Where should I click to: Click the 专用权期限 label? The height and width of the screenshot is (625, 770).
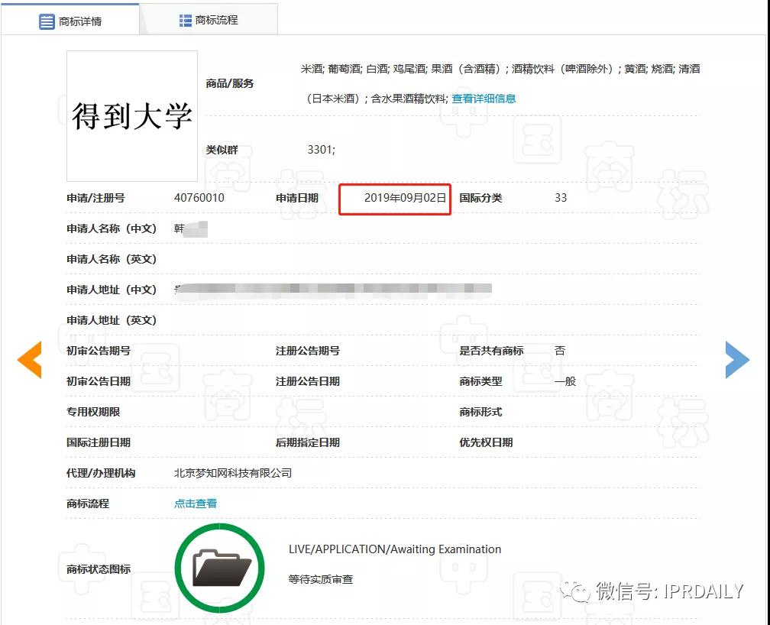[x=93, y=412]
